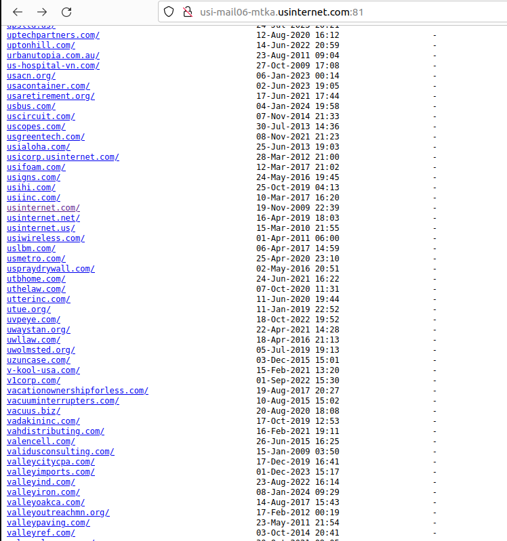
Task: Open v1corp.com/ directory
Action: click(33, 381)
